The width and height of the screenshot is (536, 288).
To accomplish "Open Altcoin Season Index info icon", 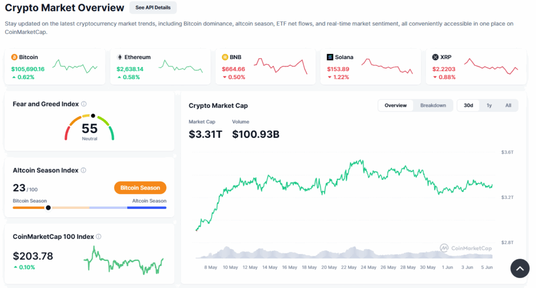I will [83, 170].
